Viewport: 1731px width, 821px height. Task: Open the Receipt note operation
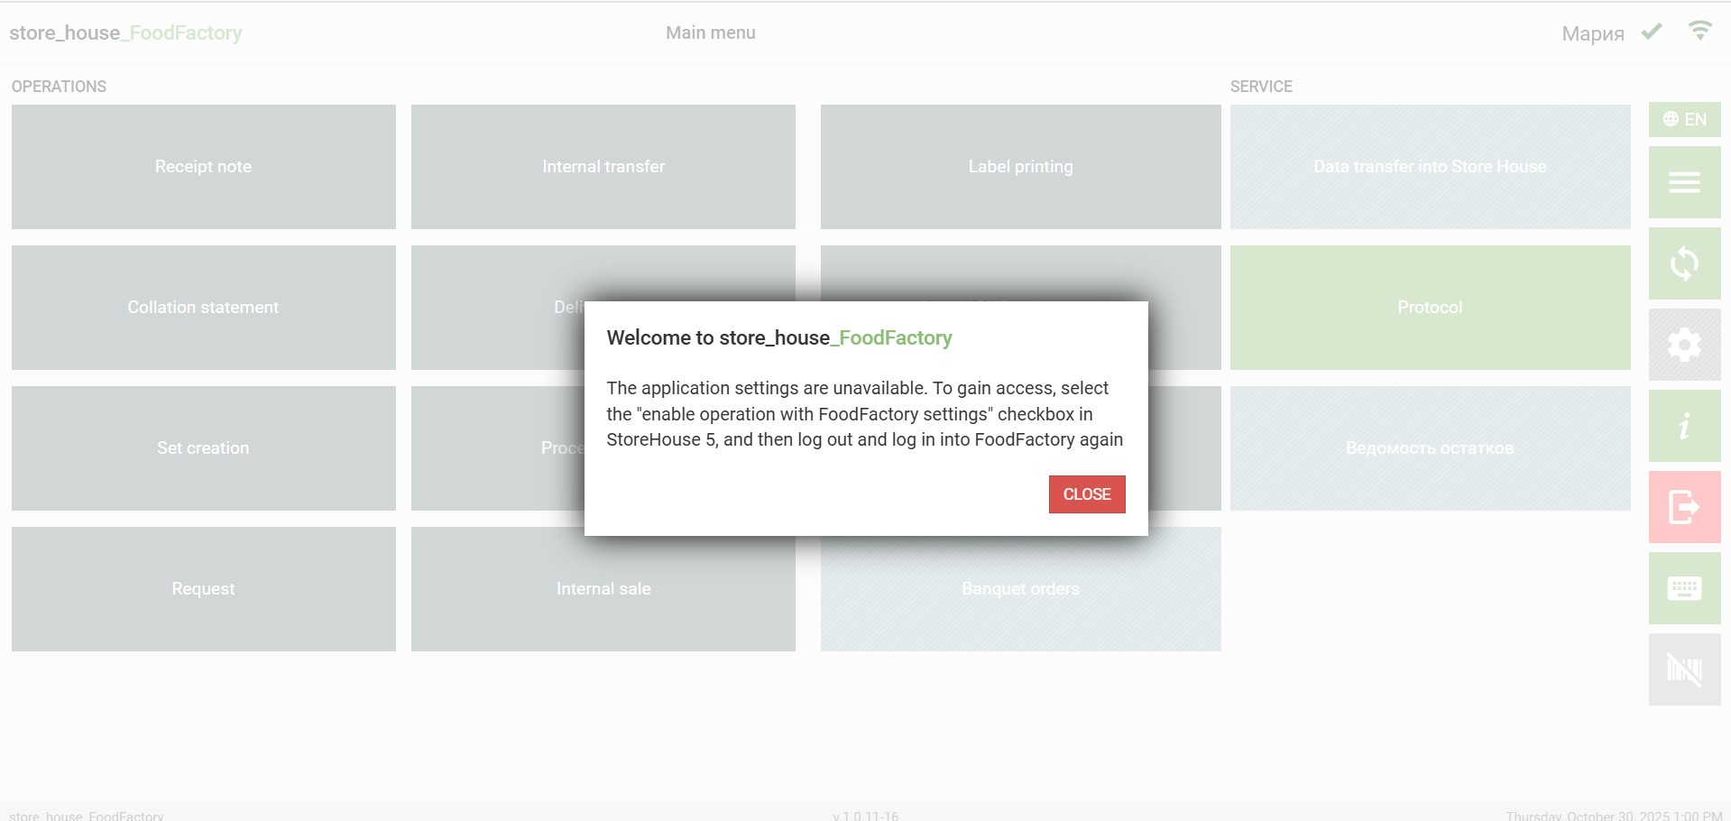203,167
